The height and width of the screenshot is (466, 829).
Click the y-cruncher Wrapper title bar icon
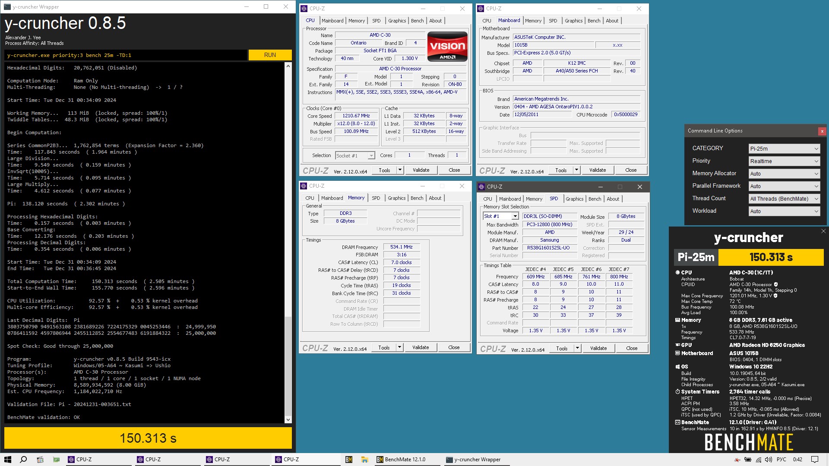pos(7,7)
